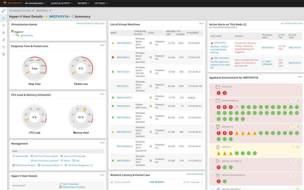
Task: Launch the Service Control Manager
Action: pos(75,156)
